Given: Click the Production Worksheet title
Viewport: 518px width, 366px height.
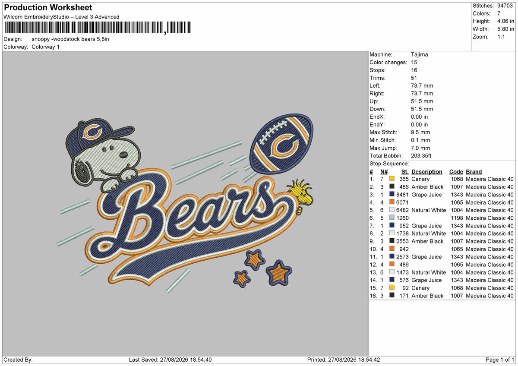Looking at the screenshot, I should (47, 8).
